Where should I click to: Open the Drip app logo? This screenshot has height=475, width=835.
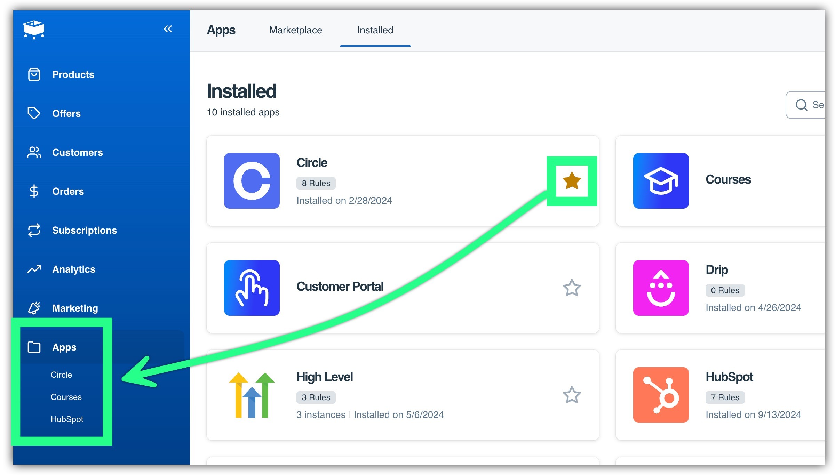coord(661,288)
